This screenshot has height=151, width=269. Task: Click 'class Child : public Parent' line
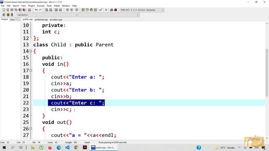pyautogui.click(x=73, y=45)
